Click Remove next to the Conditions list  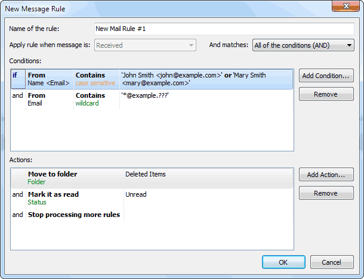[x=326, y=94]
